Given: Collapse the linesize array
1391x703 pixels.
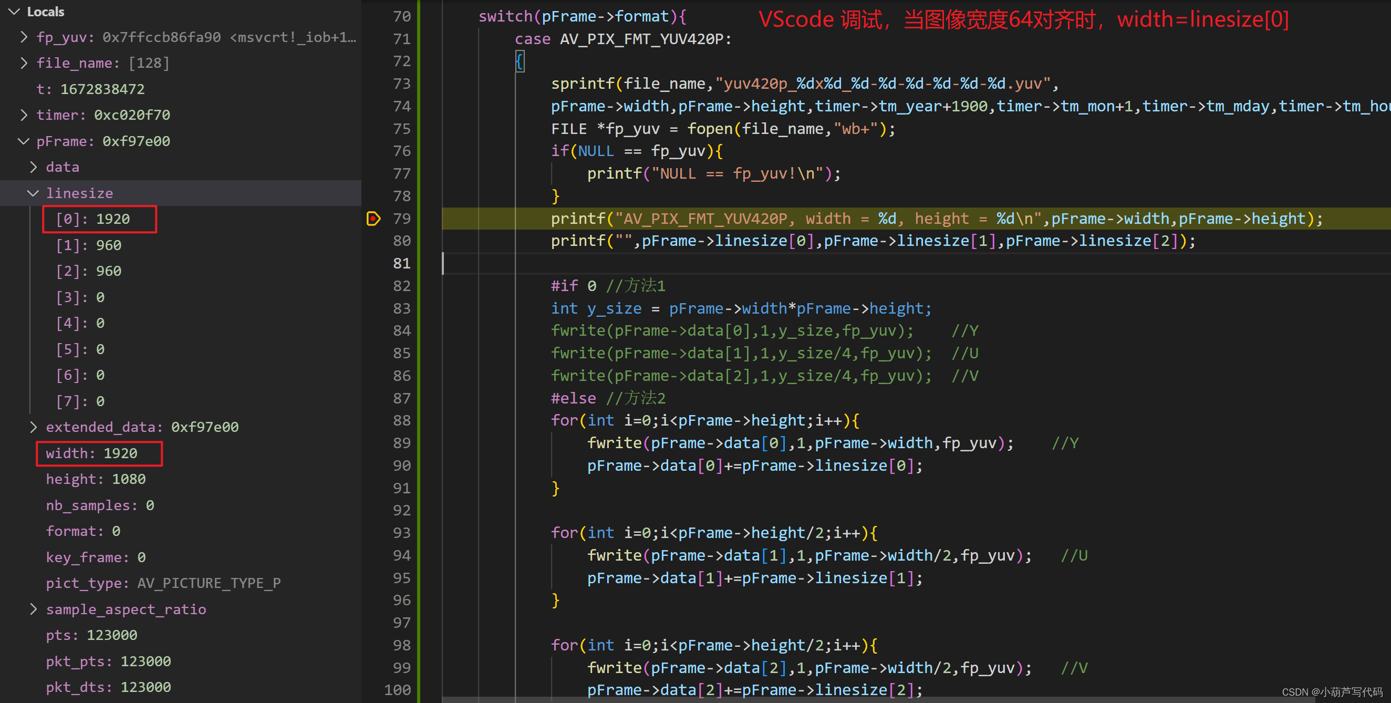Looking at the screenshot, I should (x=33, y=193).
